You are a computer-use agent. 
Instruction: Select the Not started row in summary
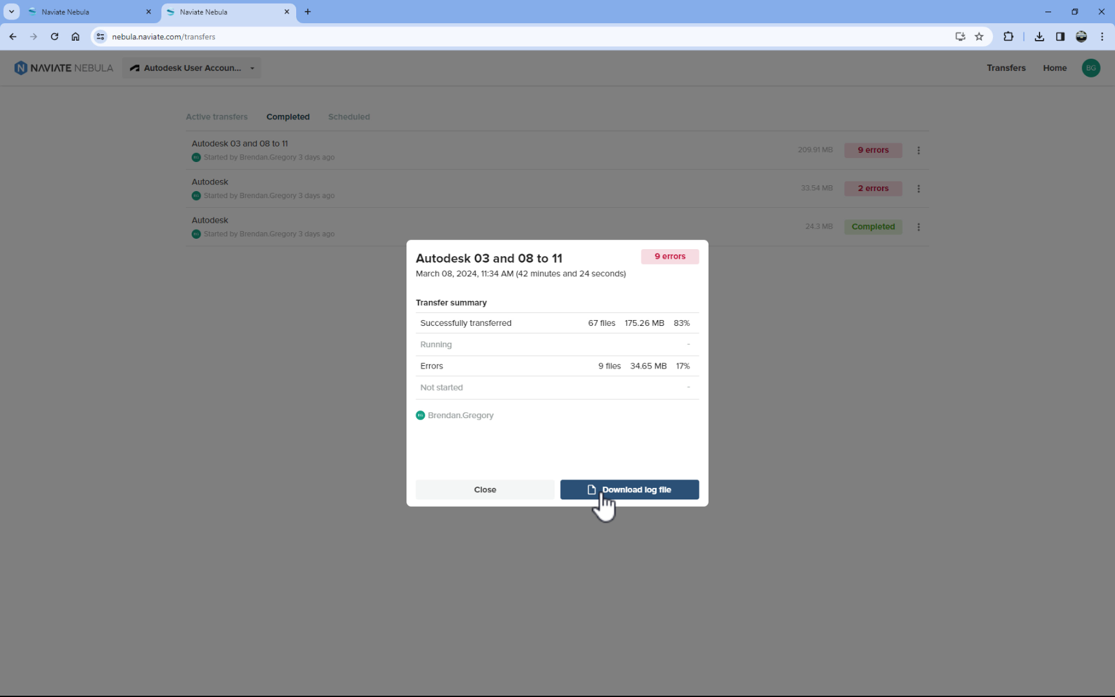(x=557, y=387)
